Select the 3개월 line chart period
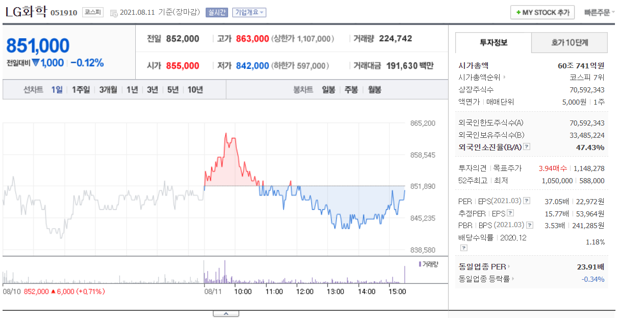The width and height of the screenshot is (618, 318). (108, 90)
